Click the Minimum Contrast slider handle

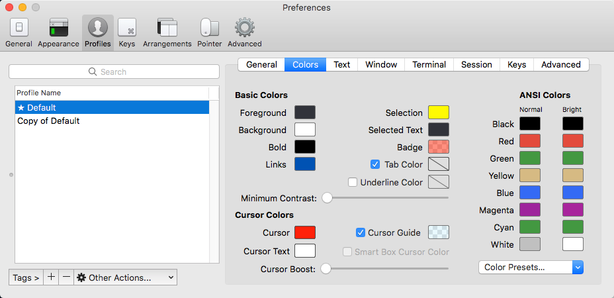click(326, 197)
